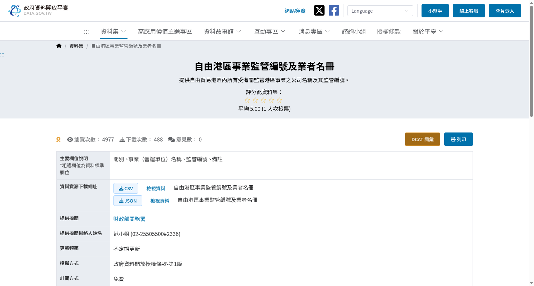The height and width of the screenshot is (286, 534).
Task: Expand the 關於平臺 menu
Action: tap(428, 31)
